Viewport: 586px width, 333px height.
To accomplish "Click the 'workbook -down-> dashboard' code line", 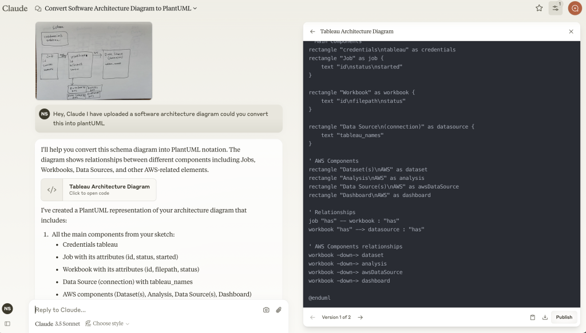I will pyautogui.click(x=349, y=281).
